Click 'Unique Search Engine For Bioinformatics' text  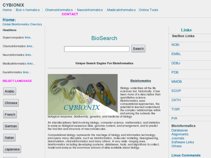pyautogui.click(x=104, y=63)
